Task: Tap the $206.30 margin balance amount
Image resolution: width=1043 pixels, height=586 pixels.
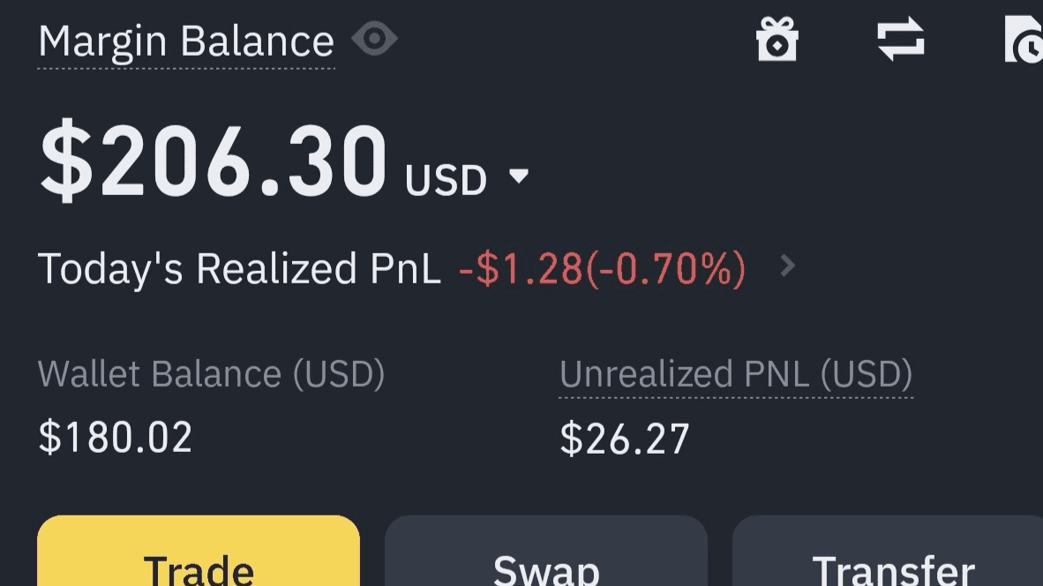Action: point(213,162)
